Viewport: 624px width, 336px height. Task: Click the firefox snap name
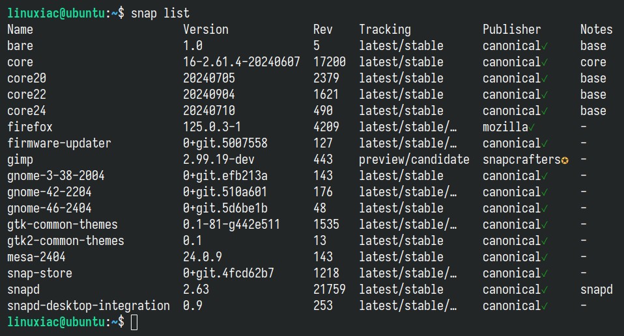pos(30,127)
